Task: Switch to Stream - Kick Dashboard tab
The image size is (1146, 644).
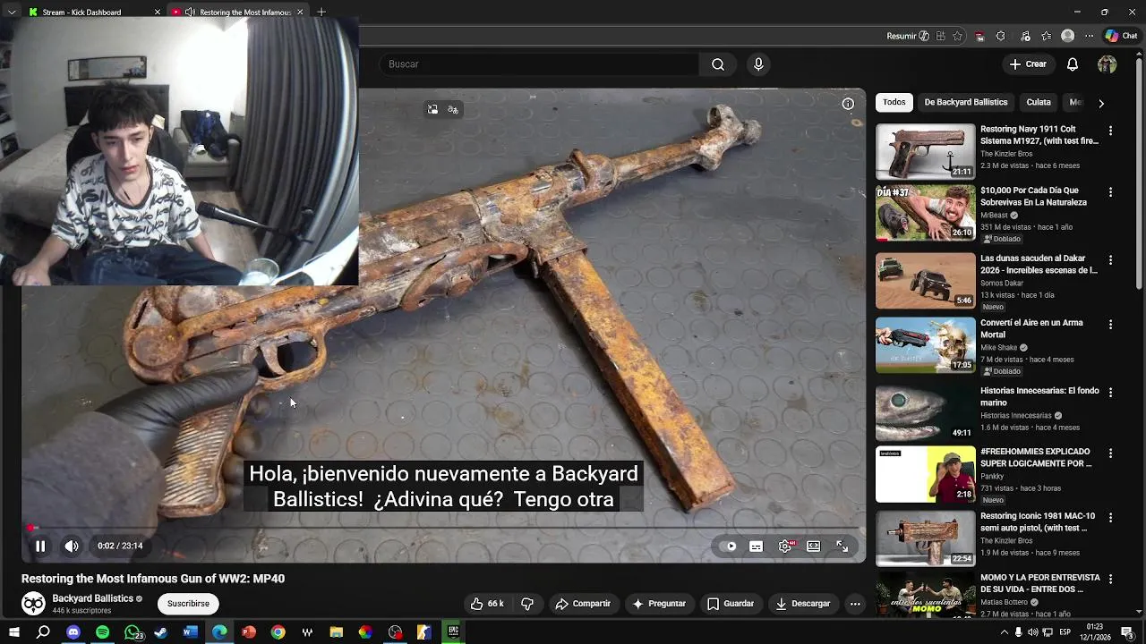Action: (90, 12)
